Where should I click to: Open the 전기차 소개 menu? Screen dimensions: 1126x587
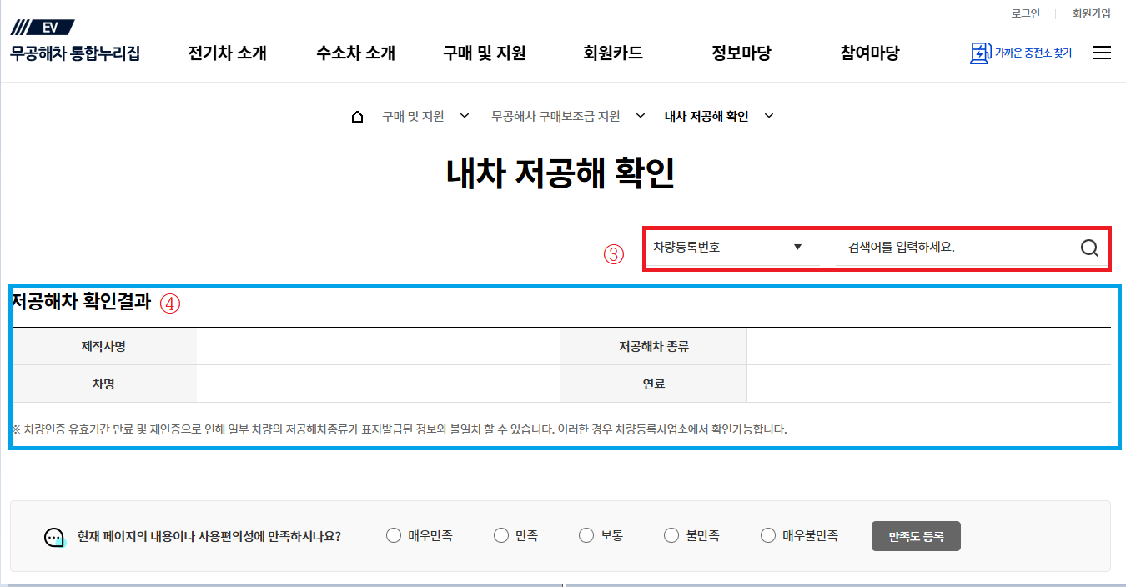tap(226, 52)
